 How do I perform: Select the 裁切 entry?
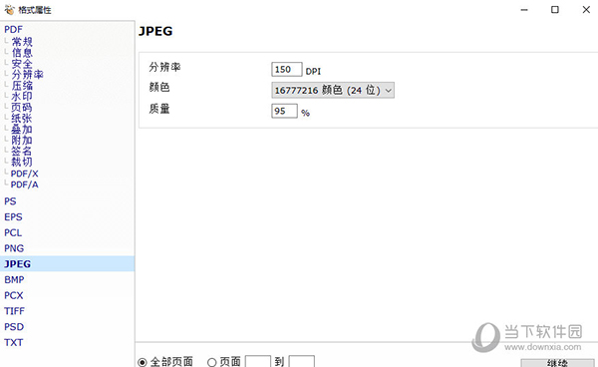(x=22, y=162)
